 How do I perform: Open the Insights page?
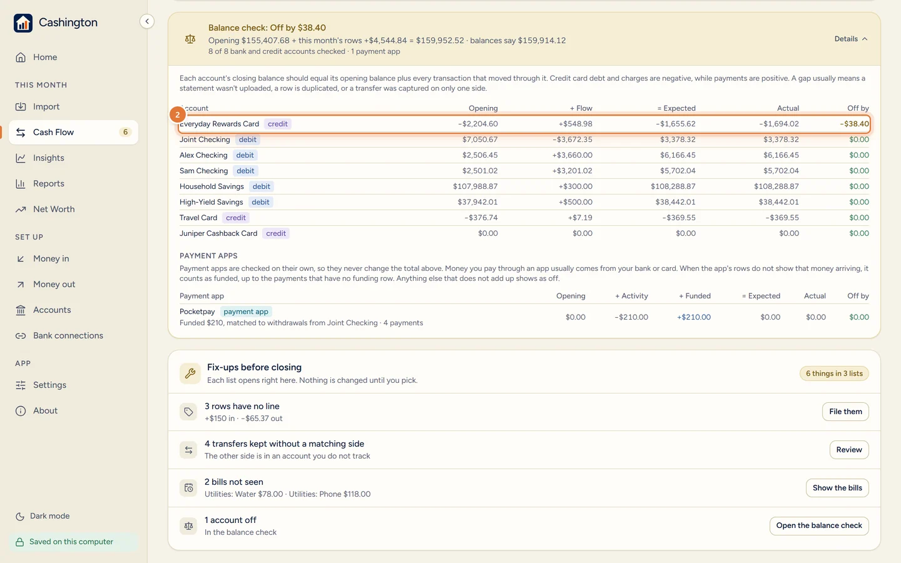click(73, 158)
